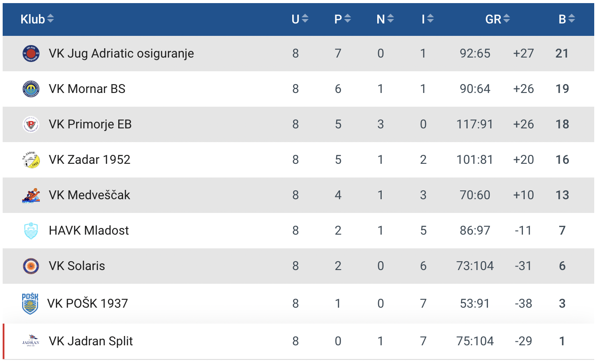Click the VK Mornar BS club crest
Image resolution: width=596 pixels, height=363 pixels.
[x=31, y=89]
